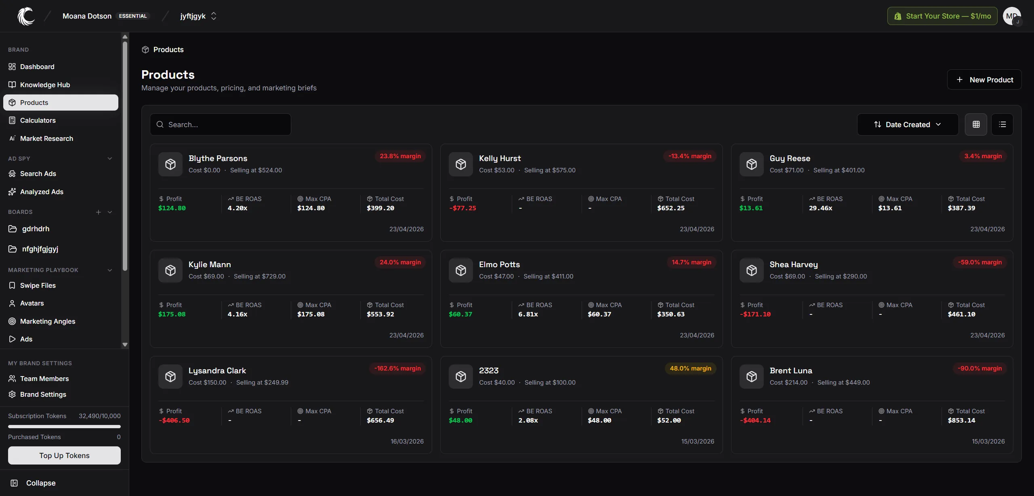The height and width of the screenshot is (496, 1034).
Task: Collapse the Marketing Playbook section
Action: [109, 270]
